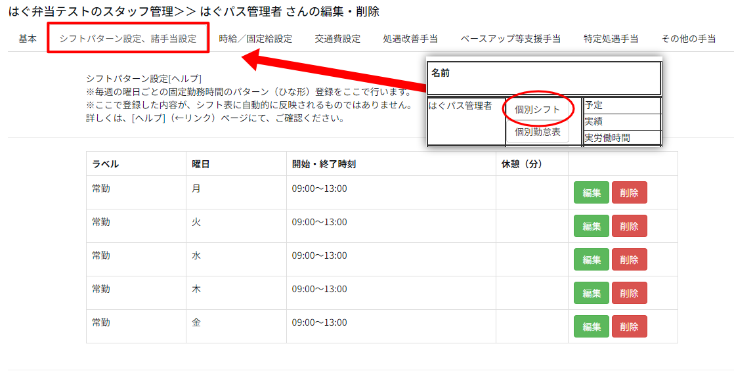Switch to the 特定処遇手当 tab
This screenshot has width=734, height=371.
[x=611, y=39]
